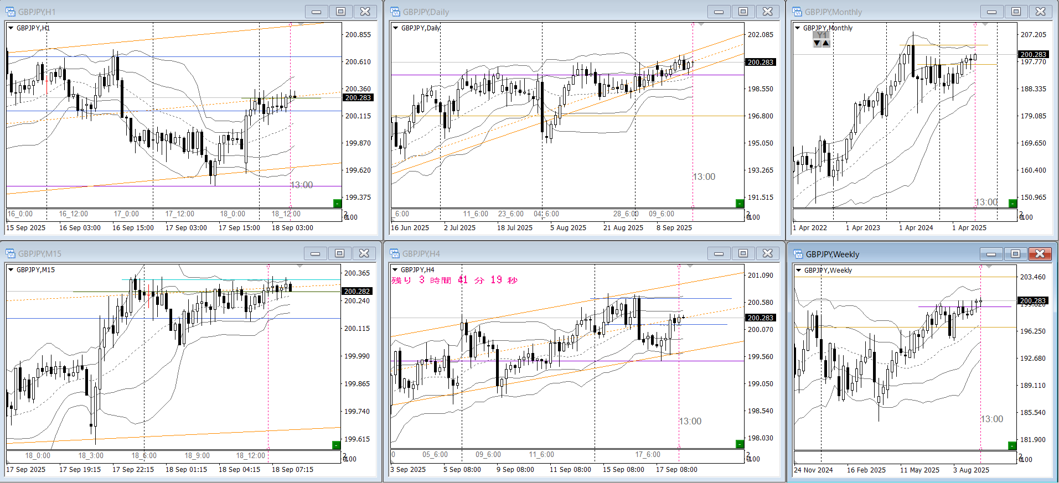Screen dimensions: 1059x483
Task: Open the GBPJPY,H4 chart label dropdown triangle
Action: (395, 270)
